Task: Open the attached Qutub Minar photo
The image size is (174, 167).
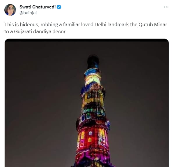Action: coord(87,103)
